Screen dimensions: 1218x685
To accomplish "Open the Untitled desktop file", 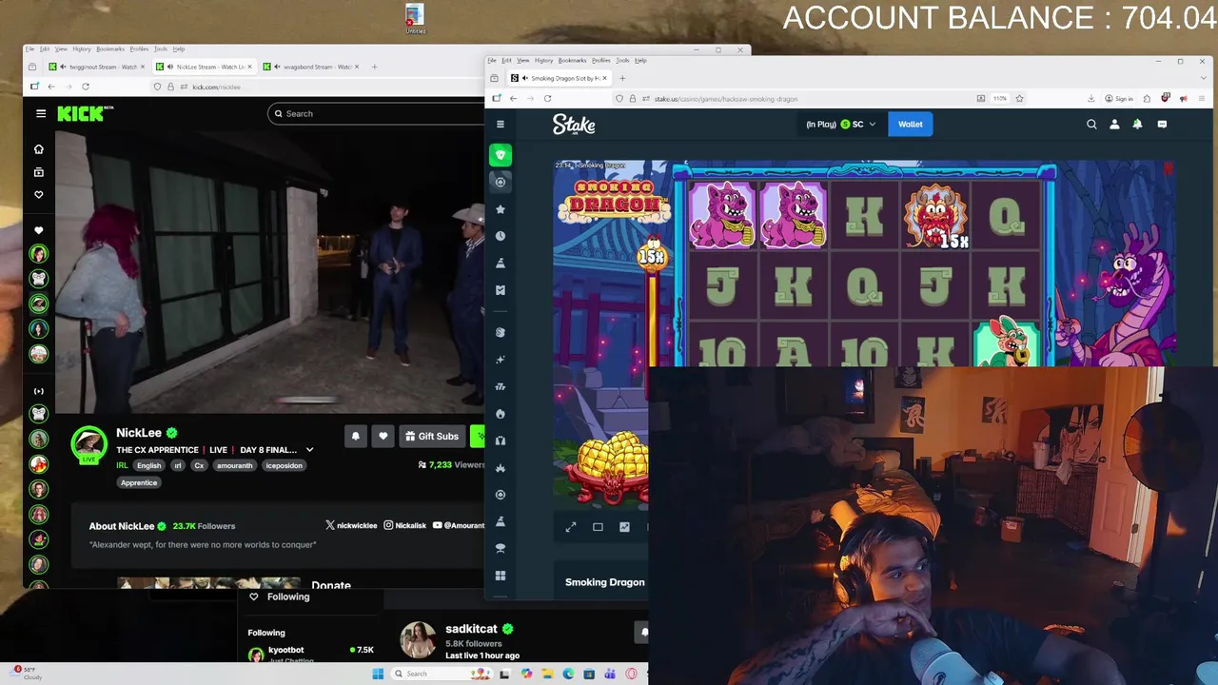I will coord(415,19).
